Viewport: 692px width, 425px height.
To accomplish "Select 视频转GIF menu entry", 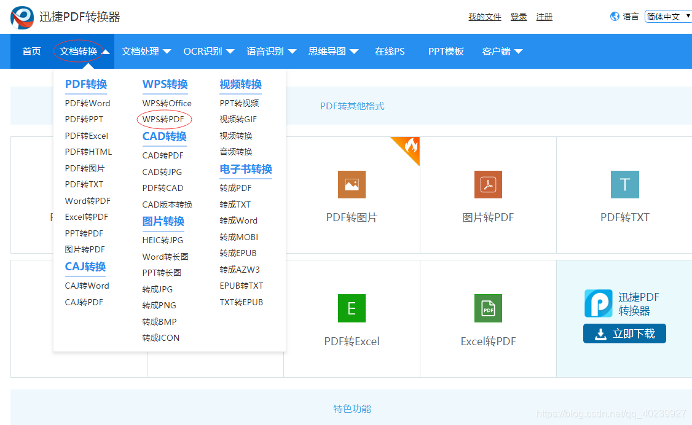I will 238,120.
